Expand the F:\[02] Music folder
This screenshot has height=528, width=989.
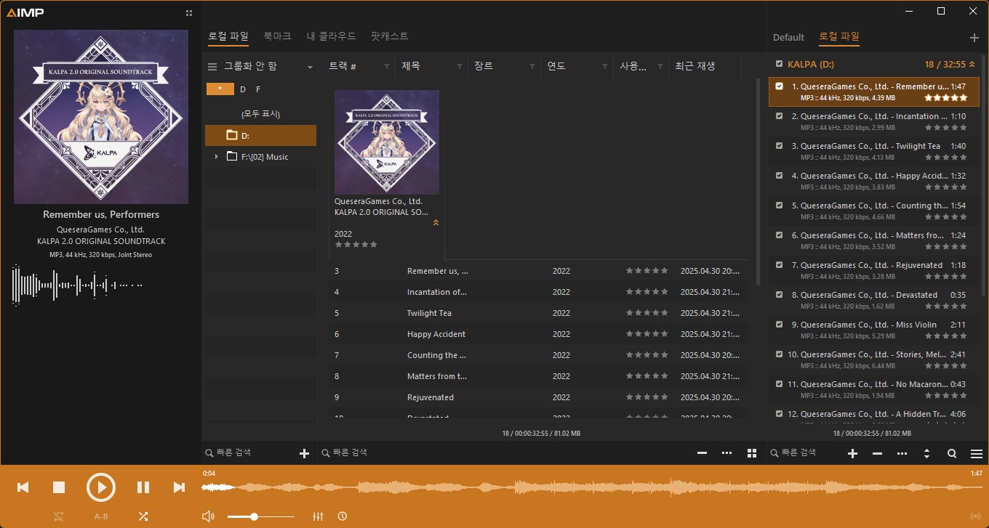216,157
